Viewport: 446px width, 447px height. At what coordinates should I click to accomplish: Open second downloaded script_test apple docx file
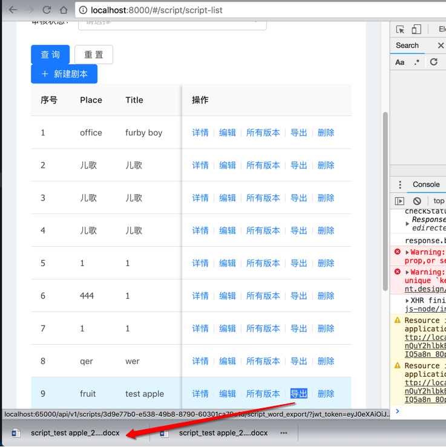coord(214,432)
